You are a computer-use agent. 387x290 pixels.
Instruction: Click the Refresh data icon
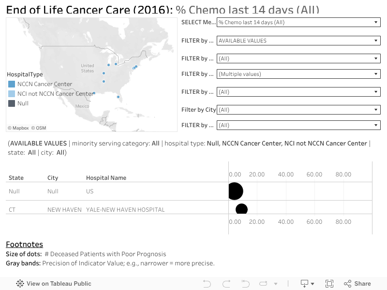[x=263, y=283]
